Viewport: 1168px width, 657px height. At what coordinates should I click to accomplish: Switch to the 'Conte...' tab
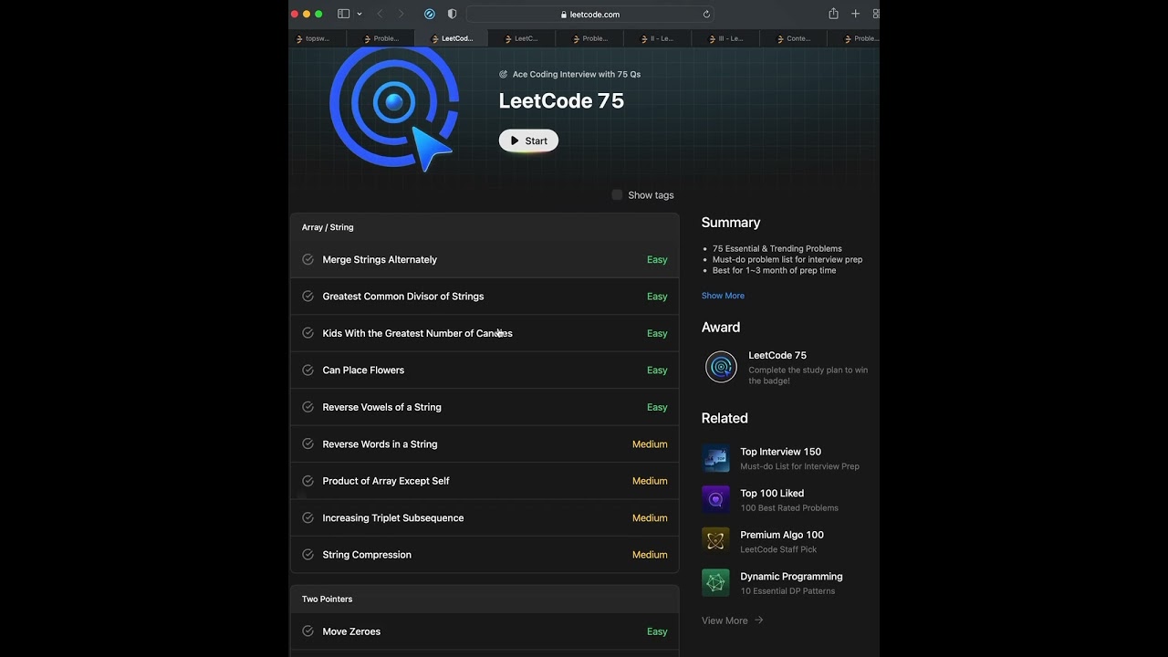point(793,38)
